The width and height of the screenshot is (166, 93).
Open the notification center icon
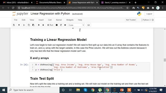[x=161, y=90]
